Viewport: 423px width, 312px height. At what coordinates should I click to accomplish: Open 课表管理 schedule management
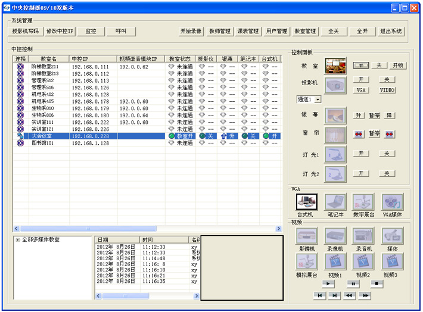248,32
